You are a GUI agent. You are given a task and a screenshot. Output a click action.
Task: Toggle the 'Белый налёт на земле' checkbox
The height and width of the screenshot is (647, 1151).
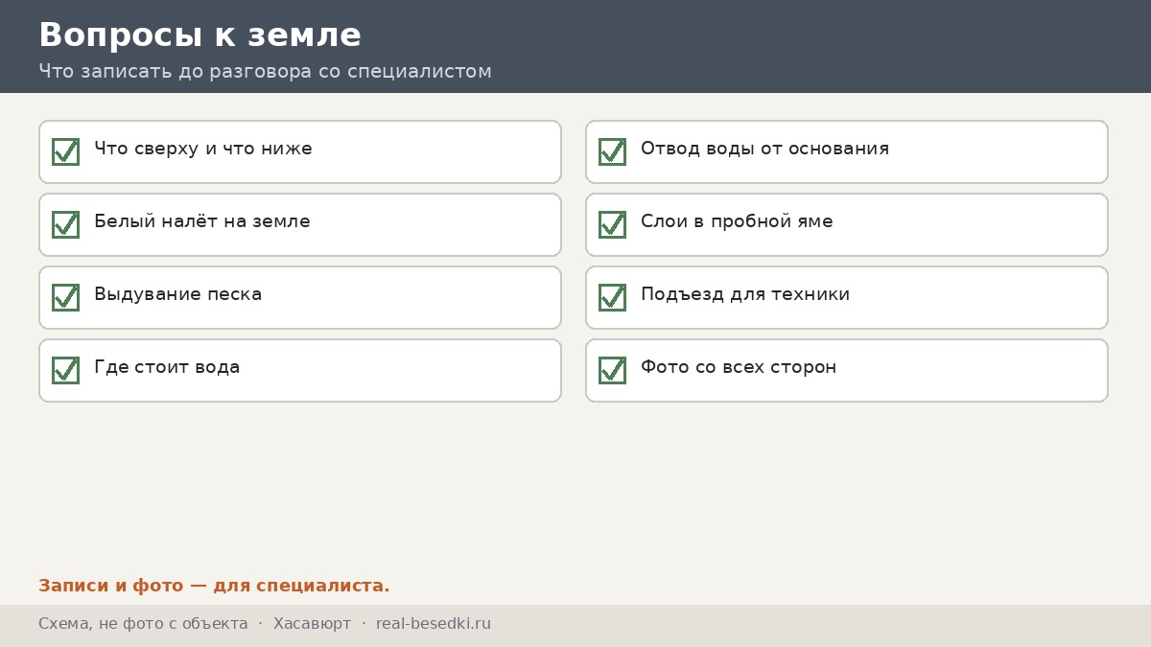(65, 224)
